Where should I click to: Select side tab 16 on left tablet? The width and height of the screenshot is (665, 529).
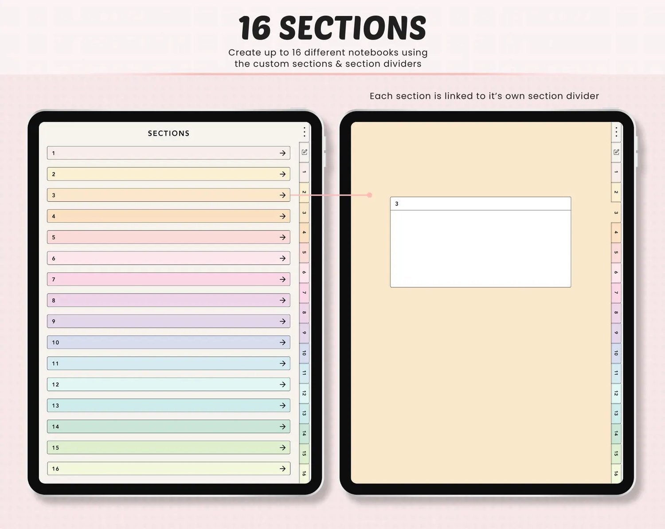(x=304, y=474)
